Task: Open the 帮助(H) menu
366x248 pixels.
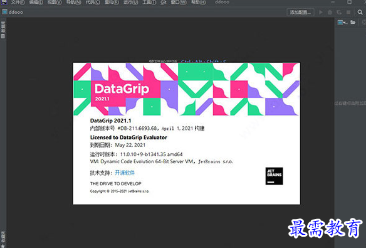Action: pos(199,3)
